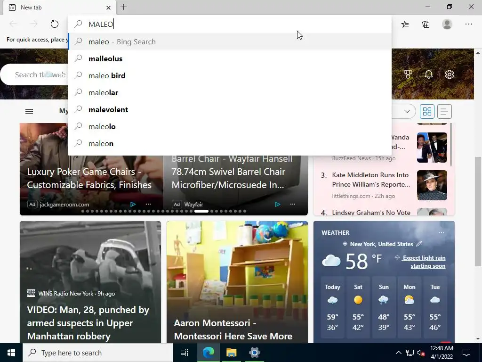Select Mon forecast column

click(410, 308)
